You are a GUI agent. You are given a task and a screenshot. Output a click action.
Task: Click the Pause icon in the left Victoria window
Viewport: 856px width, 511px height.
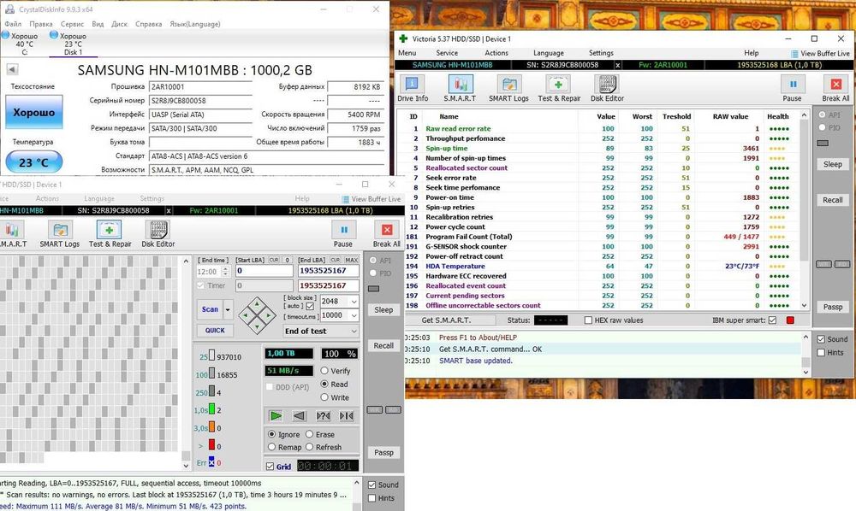(343, 234)
